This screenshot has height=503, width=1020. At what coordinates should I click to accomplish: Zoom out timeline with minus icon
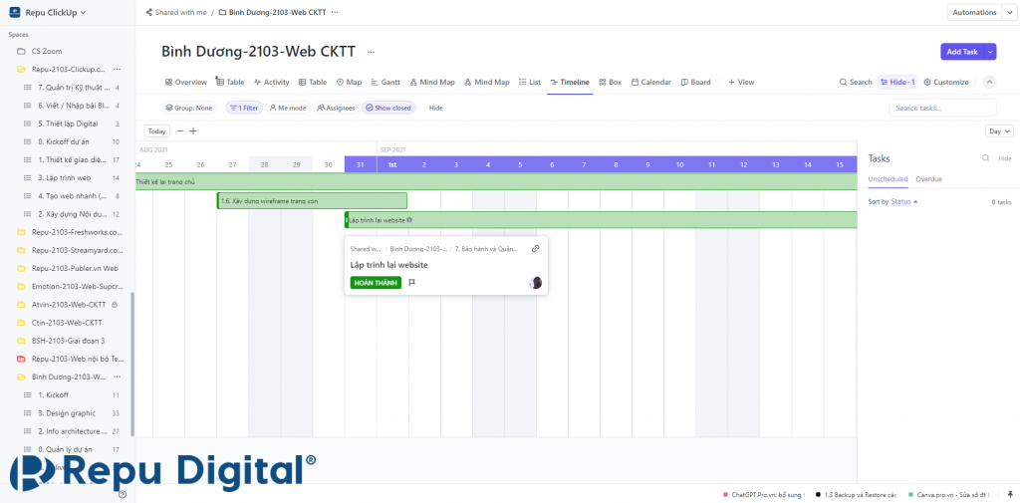click(x=180, y=130)
